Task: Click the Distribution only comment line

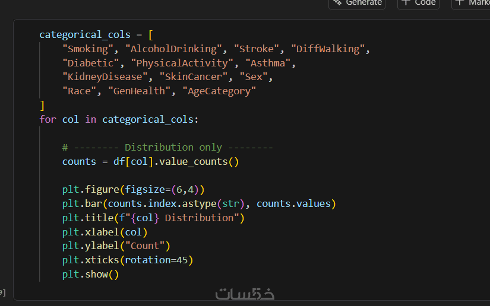Action: [x=167, y=147]
